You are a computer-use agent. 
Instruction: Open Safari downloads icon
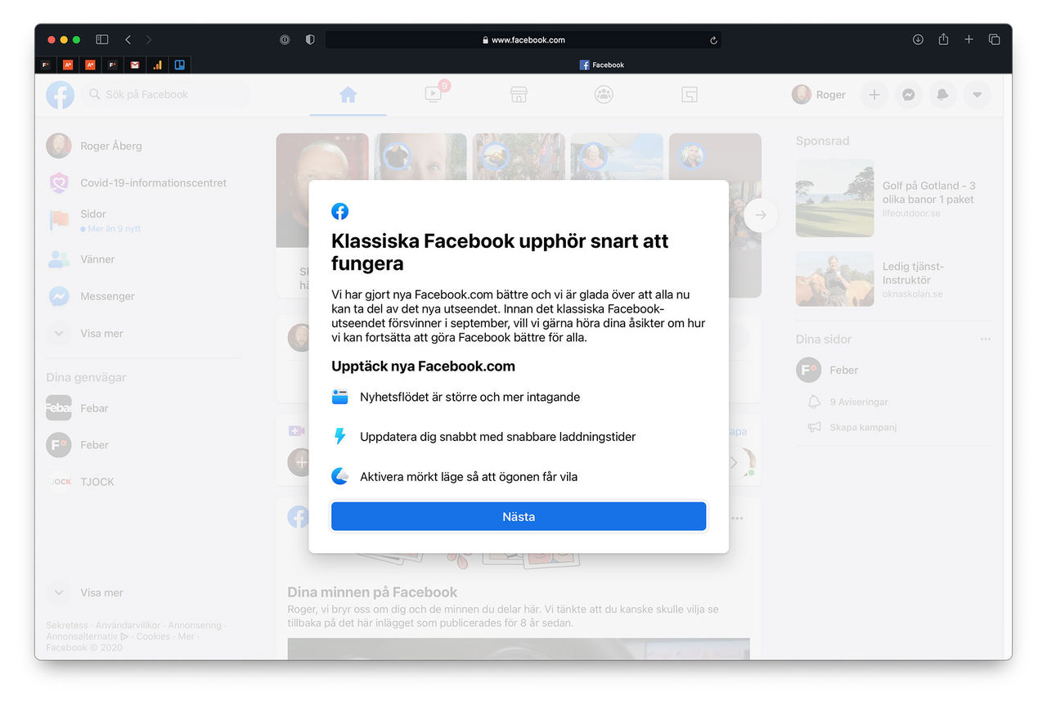point(918,39)
